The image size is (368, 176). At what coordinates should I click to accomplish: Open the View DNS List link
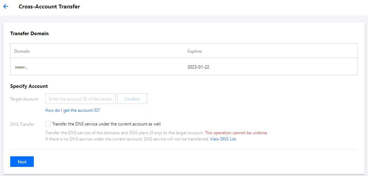[x=223, y=139]
